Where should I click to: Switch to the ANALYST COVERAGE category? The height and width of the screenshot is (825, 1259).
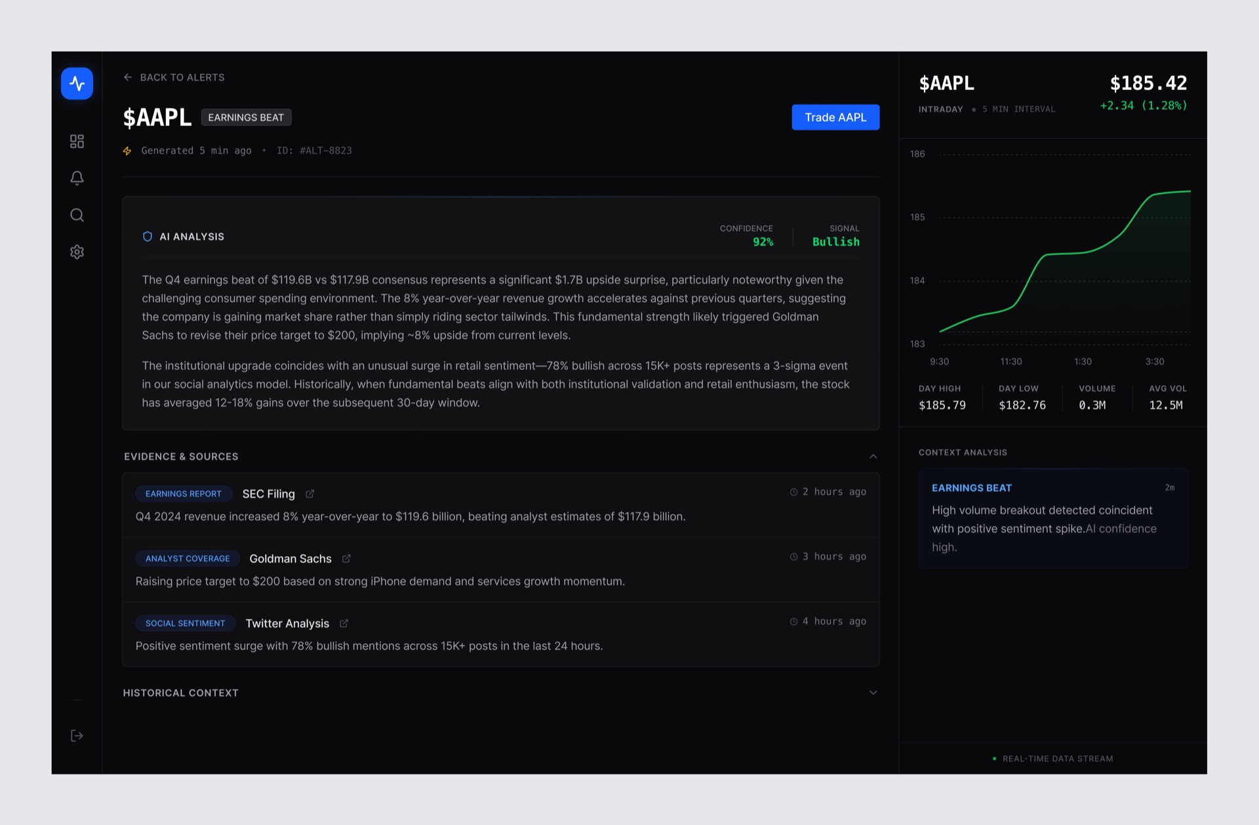pyautogui.click(x=188, y=558)
